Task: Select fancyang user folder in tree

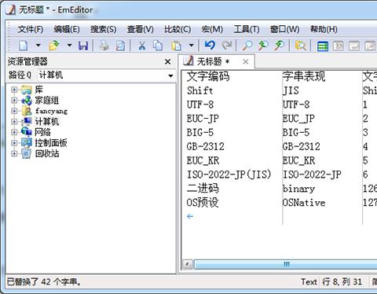Action: pyautogui.click(x=51, y=112)
